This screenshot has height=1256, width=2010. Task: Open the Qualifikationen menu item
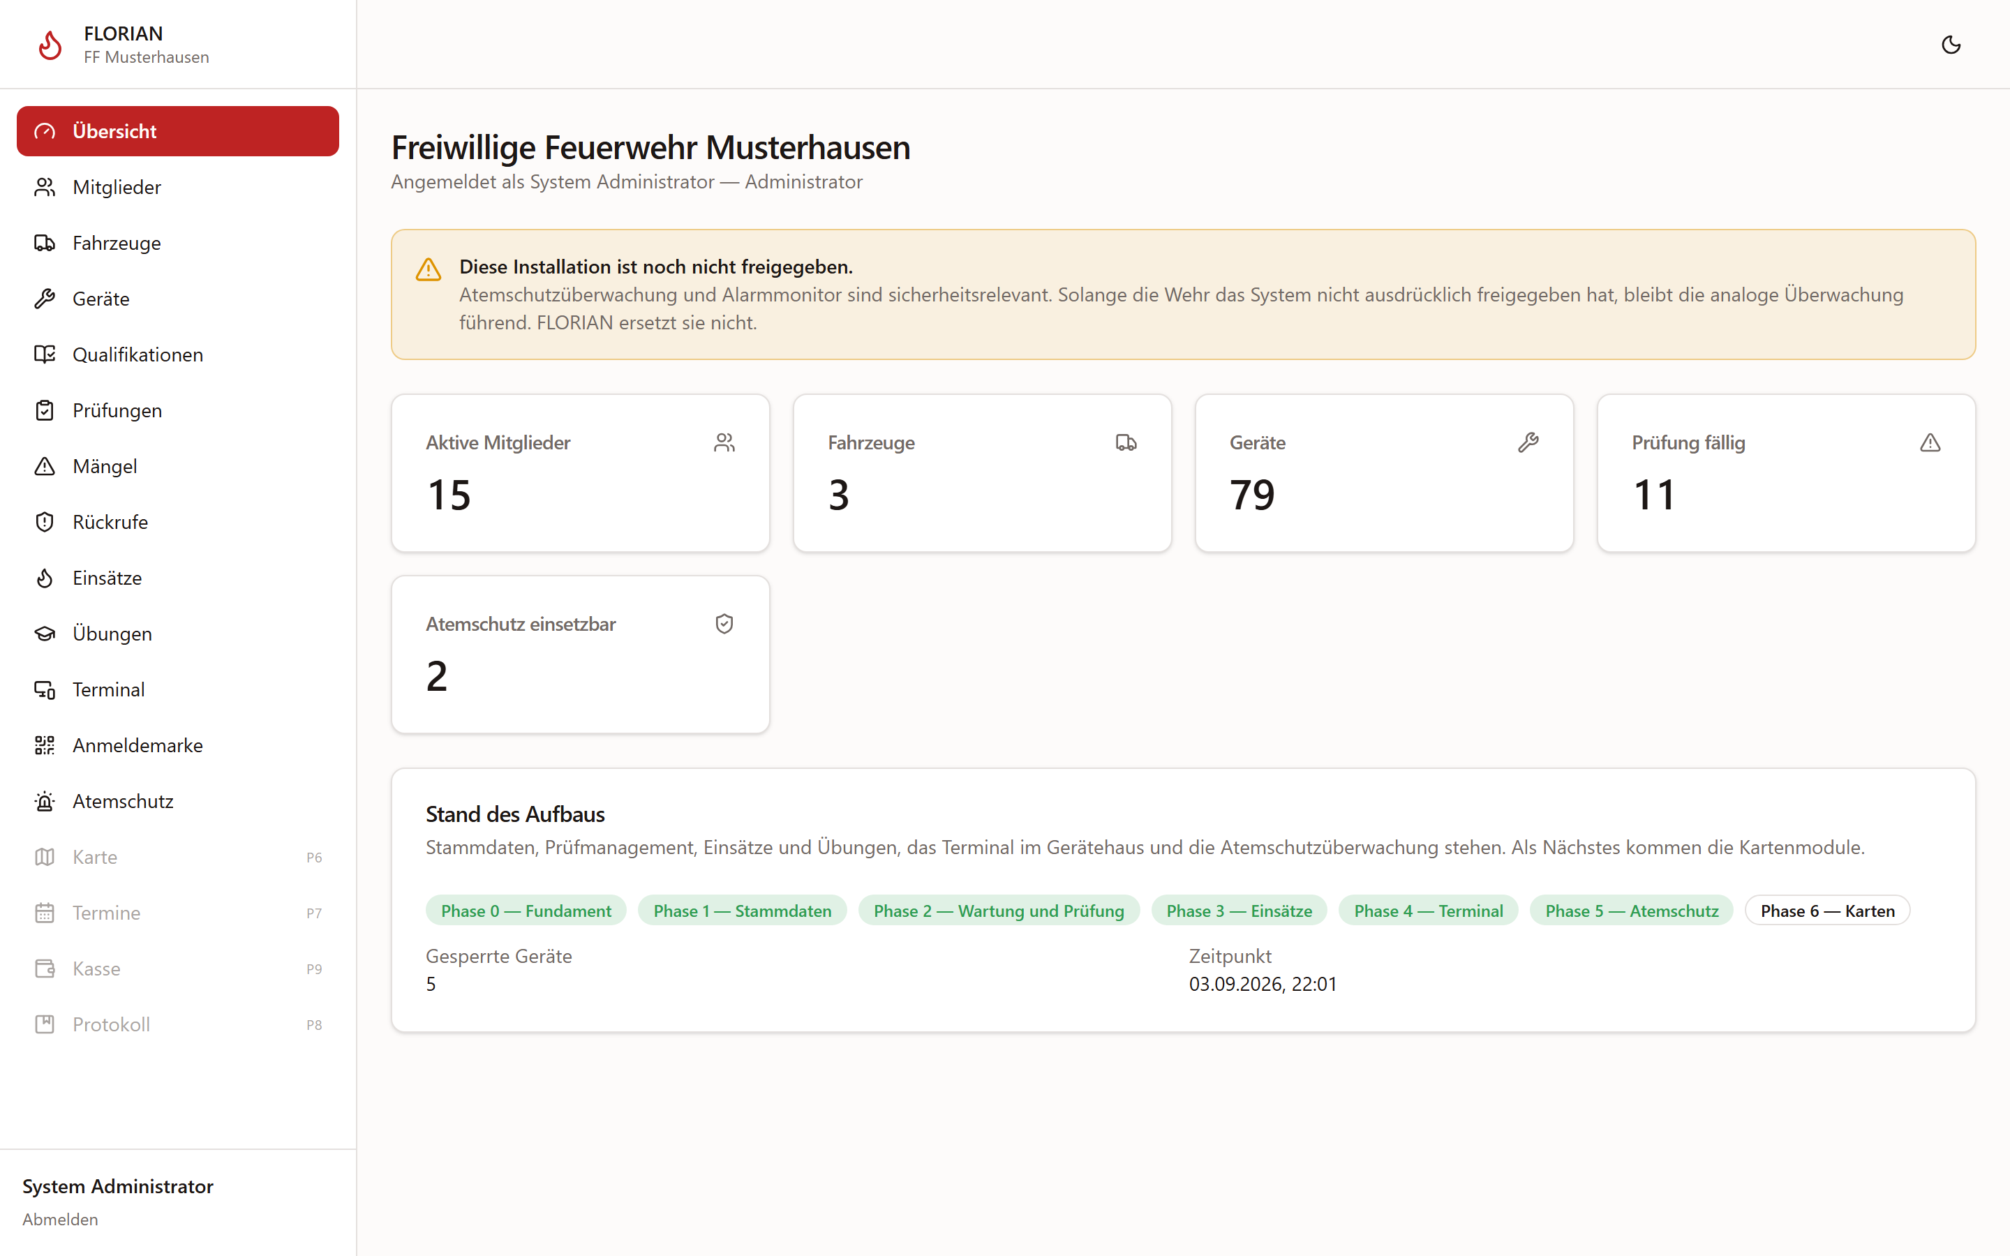click(178, 354)
